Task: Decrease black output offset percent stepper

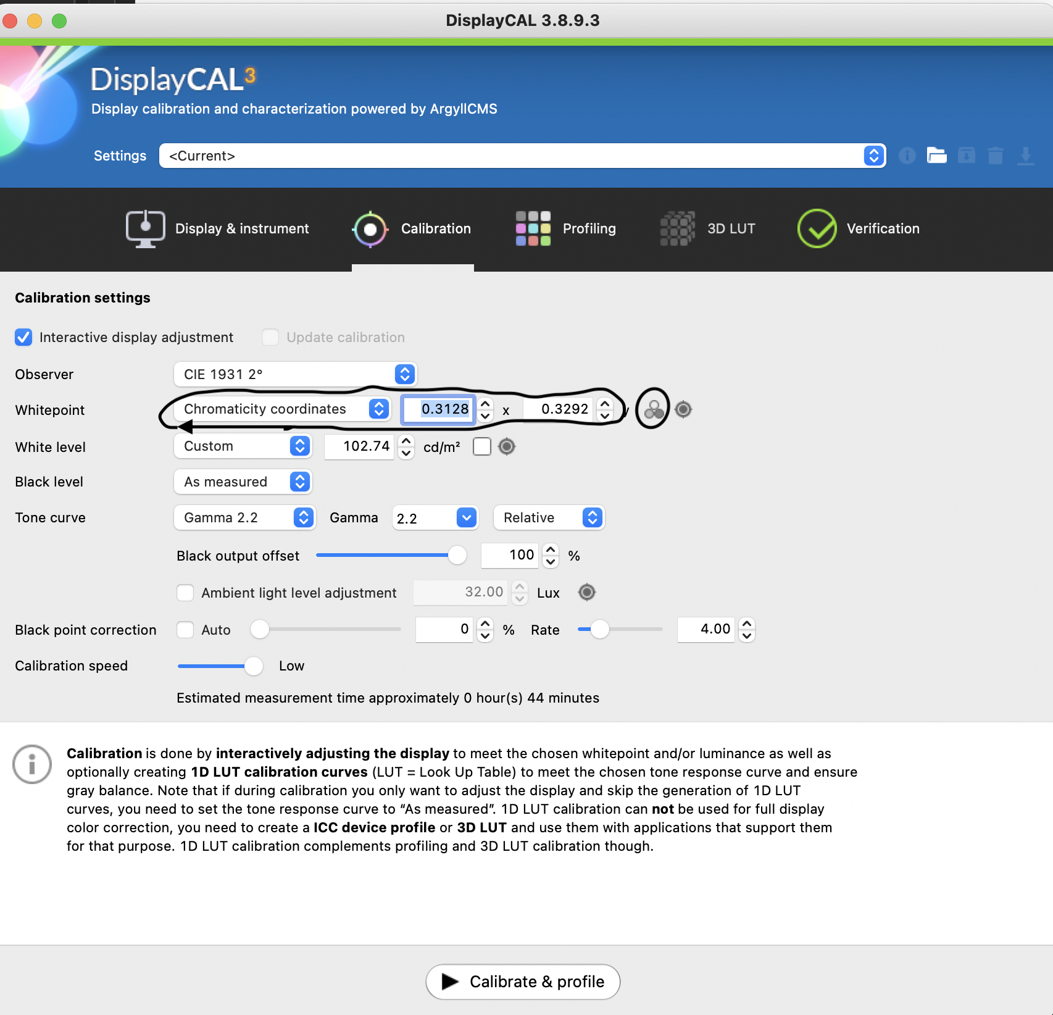Action: [x=551, y=561]
